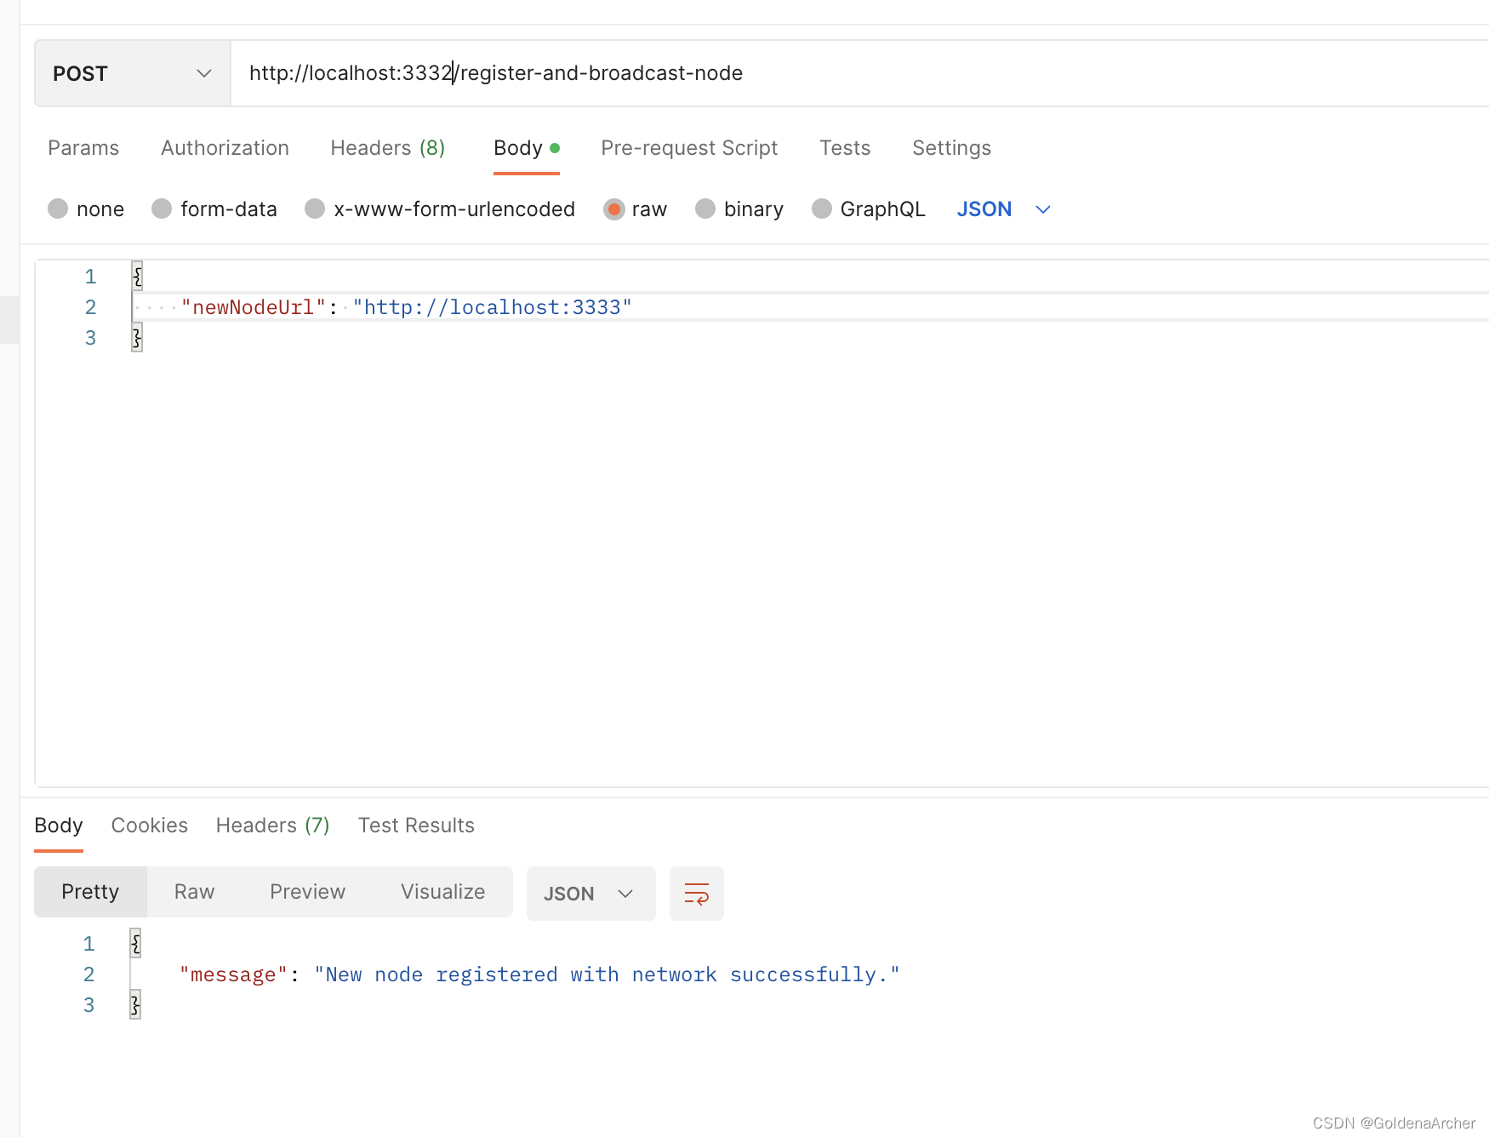Select the raw body radio button
This screenshot has height=1137, width=1489.
[613, 209]
